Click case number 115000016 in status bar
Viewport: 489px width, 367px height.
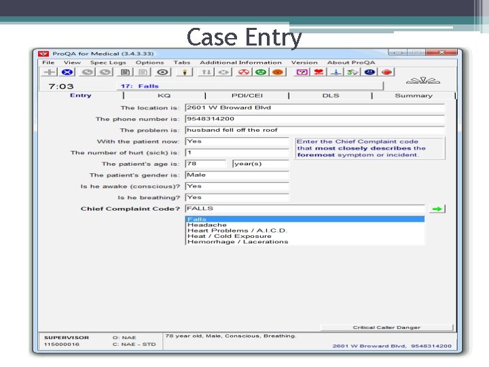click(61, 344)
